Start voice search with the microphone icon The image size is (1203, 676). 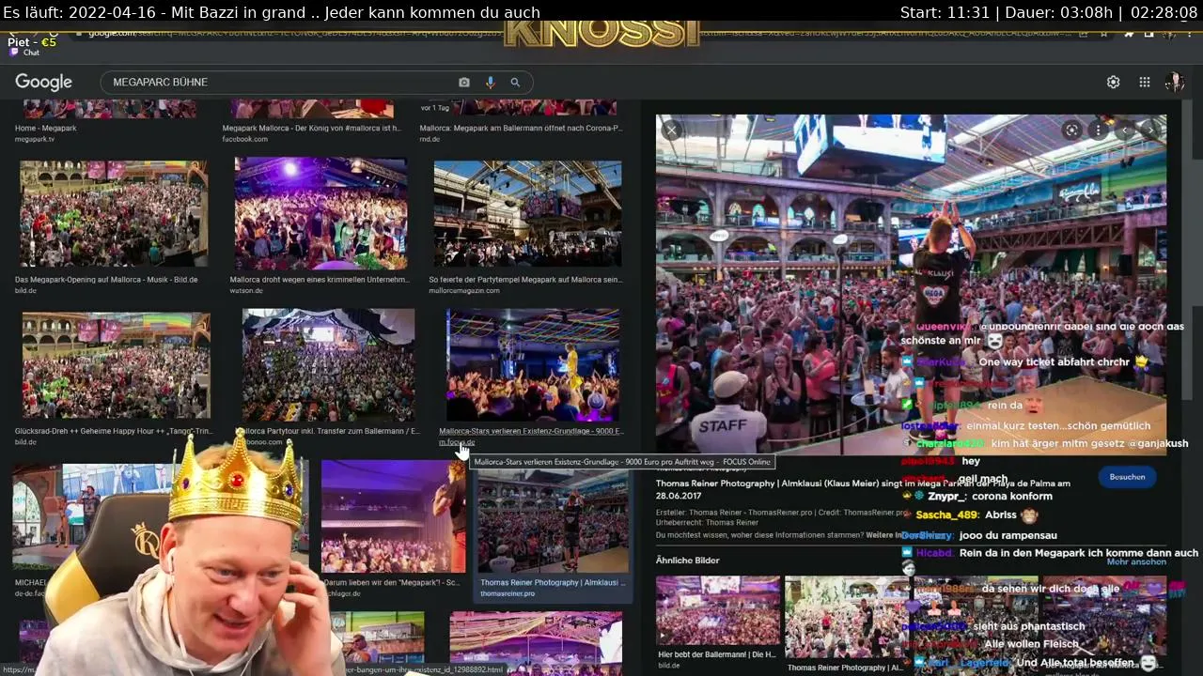point(490,83)
